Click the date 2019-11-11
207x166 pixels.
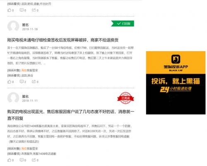pyautogui.click(x=30, y=101)
